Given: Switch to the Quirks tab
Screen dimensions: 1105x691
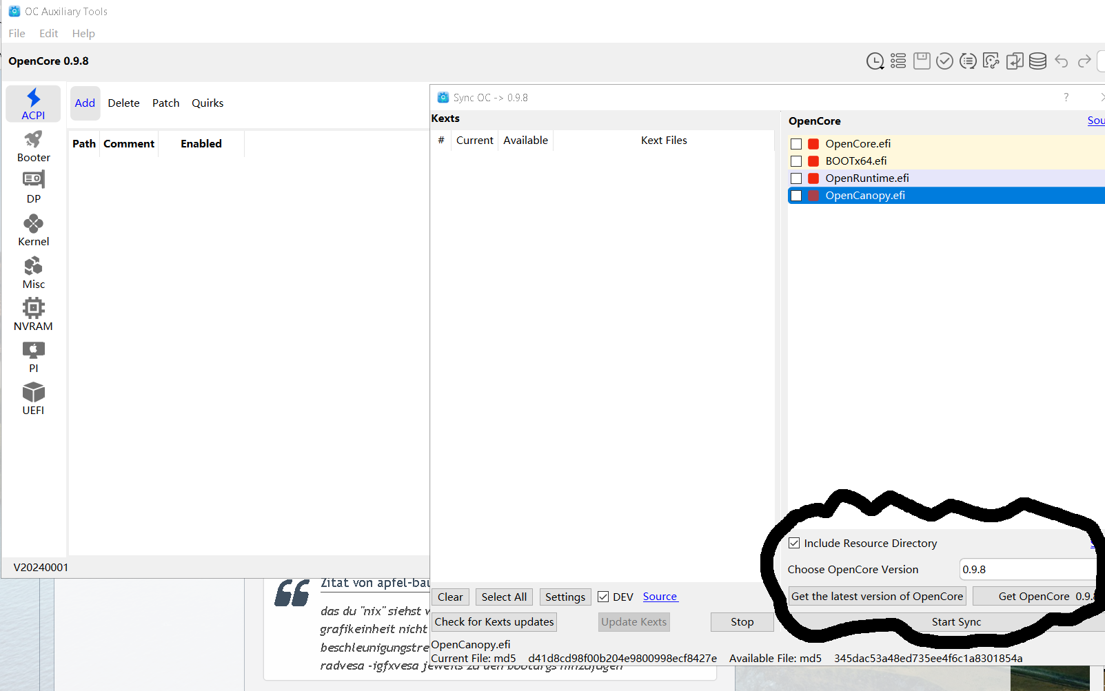Looking at the screenshot, I should (x=207, y=103).
